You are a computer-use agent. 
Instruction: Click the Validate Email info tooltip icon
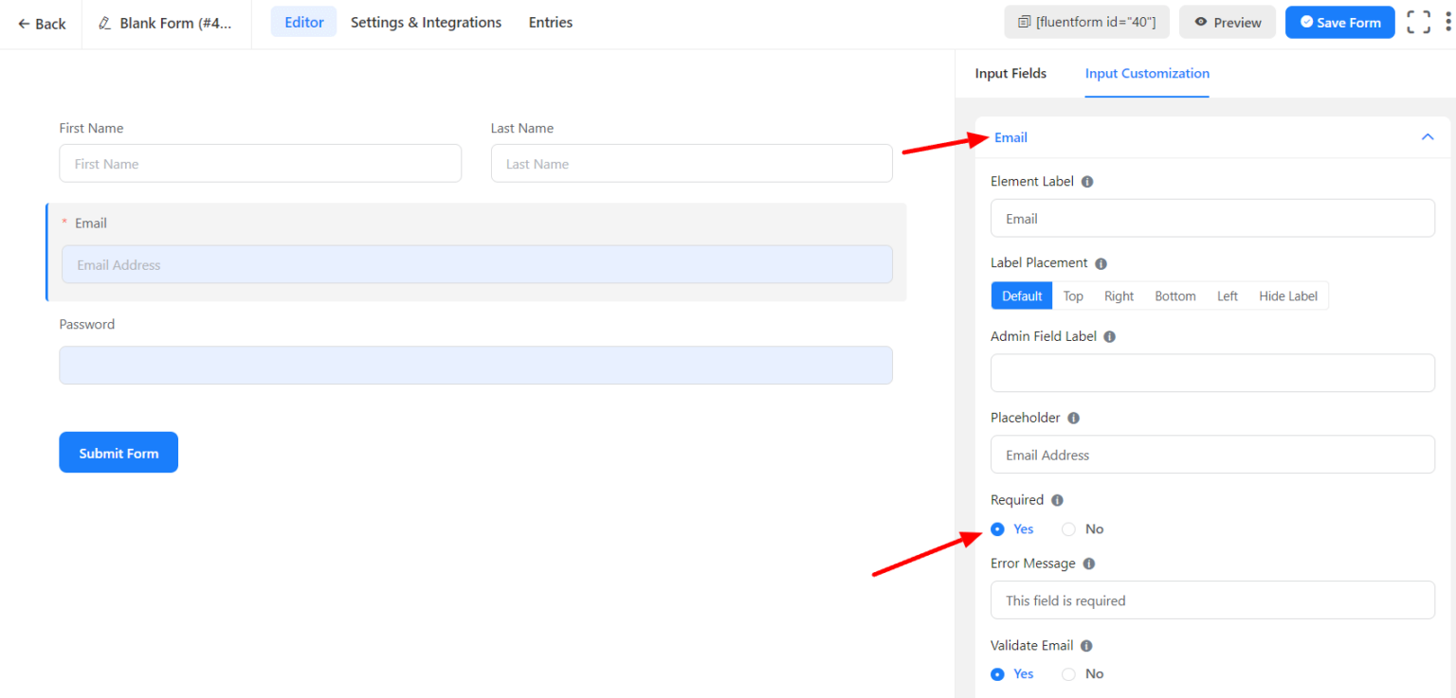tap(1085, 645)
